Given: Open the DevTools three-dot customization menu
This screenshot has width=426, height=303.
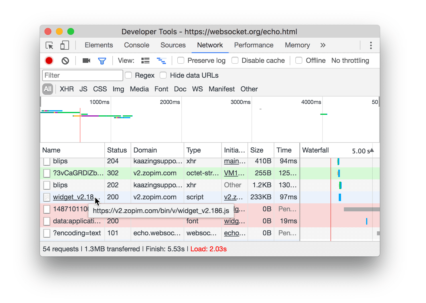Looking at the screenshot, I should click(371, 45).
